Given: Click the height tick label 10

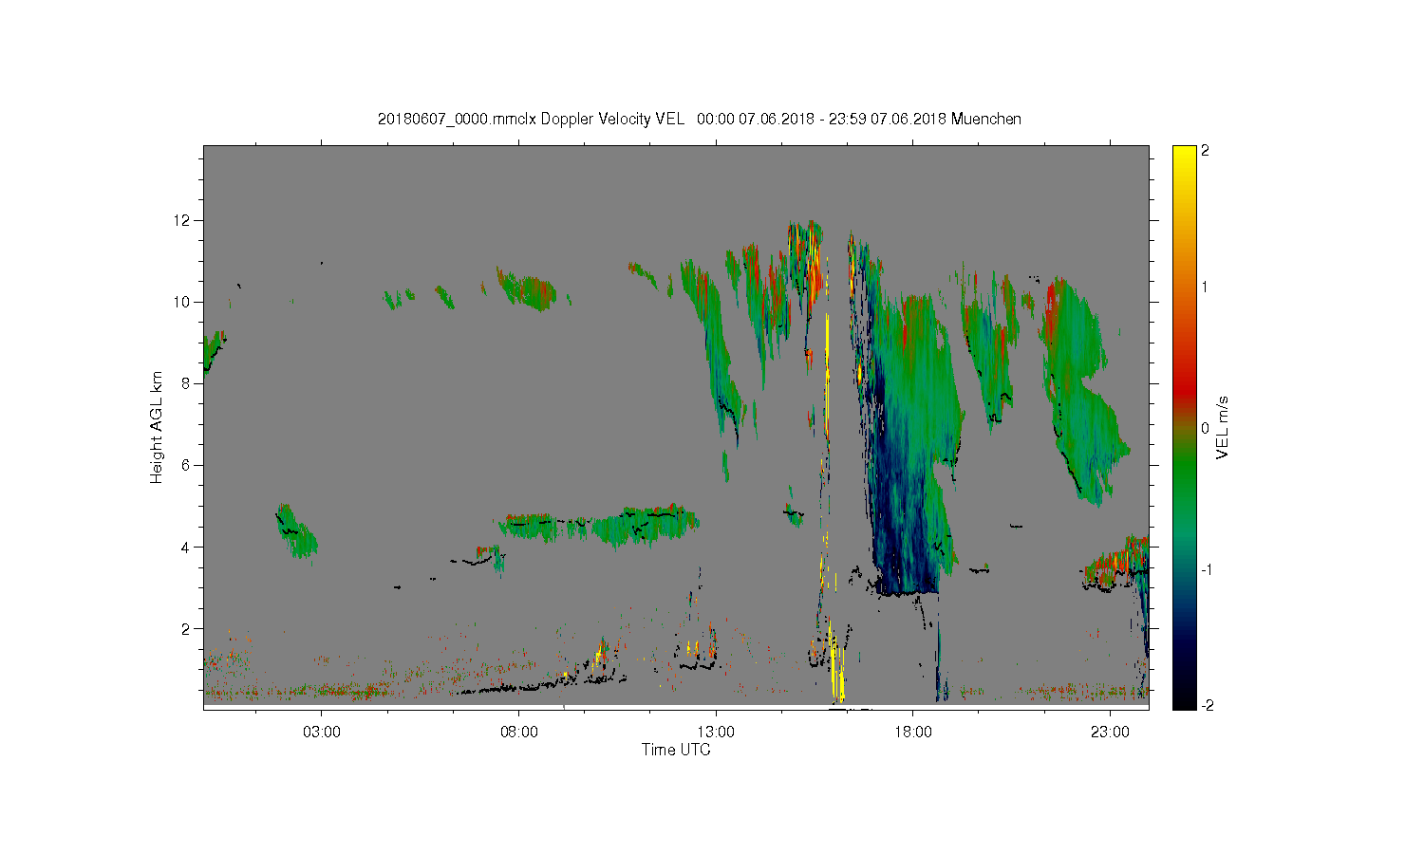Looking at the screenshot, I should click(182, 302).
